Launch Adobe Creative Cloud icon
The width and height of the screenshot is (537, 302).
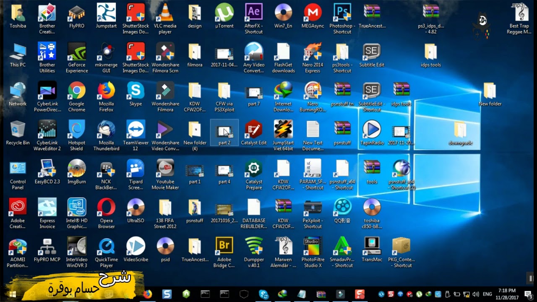(18, 207)
